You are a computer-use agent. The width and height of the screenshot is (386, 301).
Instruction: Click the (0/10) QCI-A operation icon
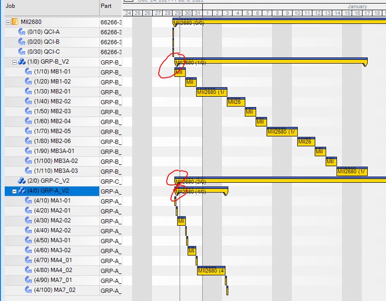pyautogui.click(x=21, y=32)
